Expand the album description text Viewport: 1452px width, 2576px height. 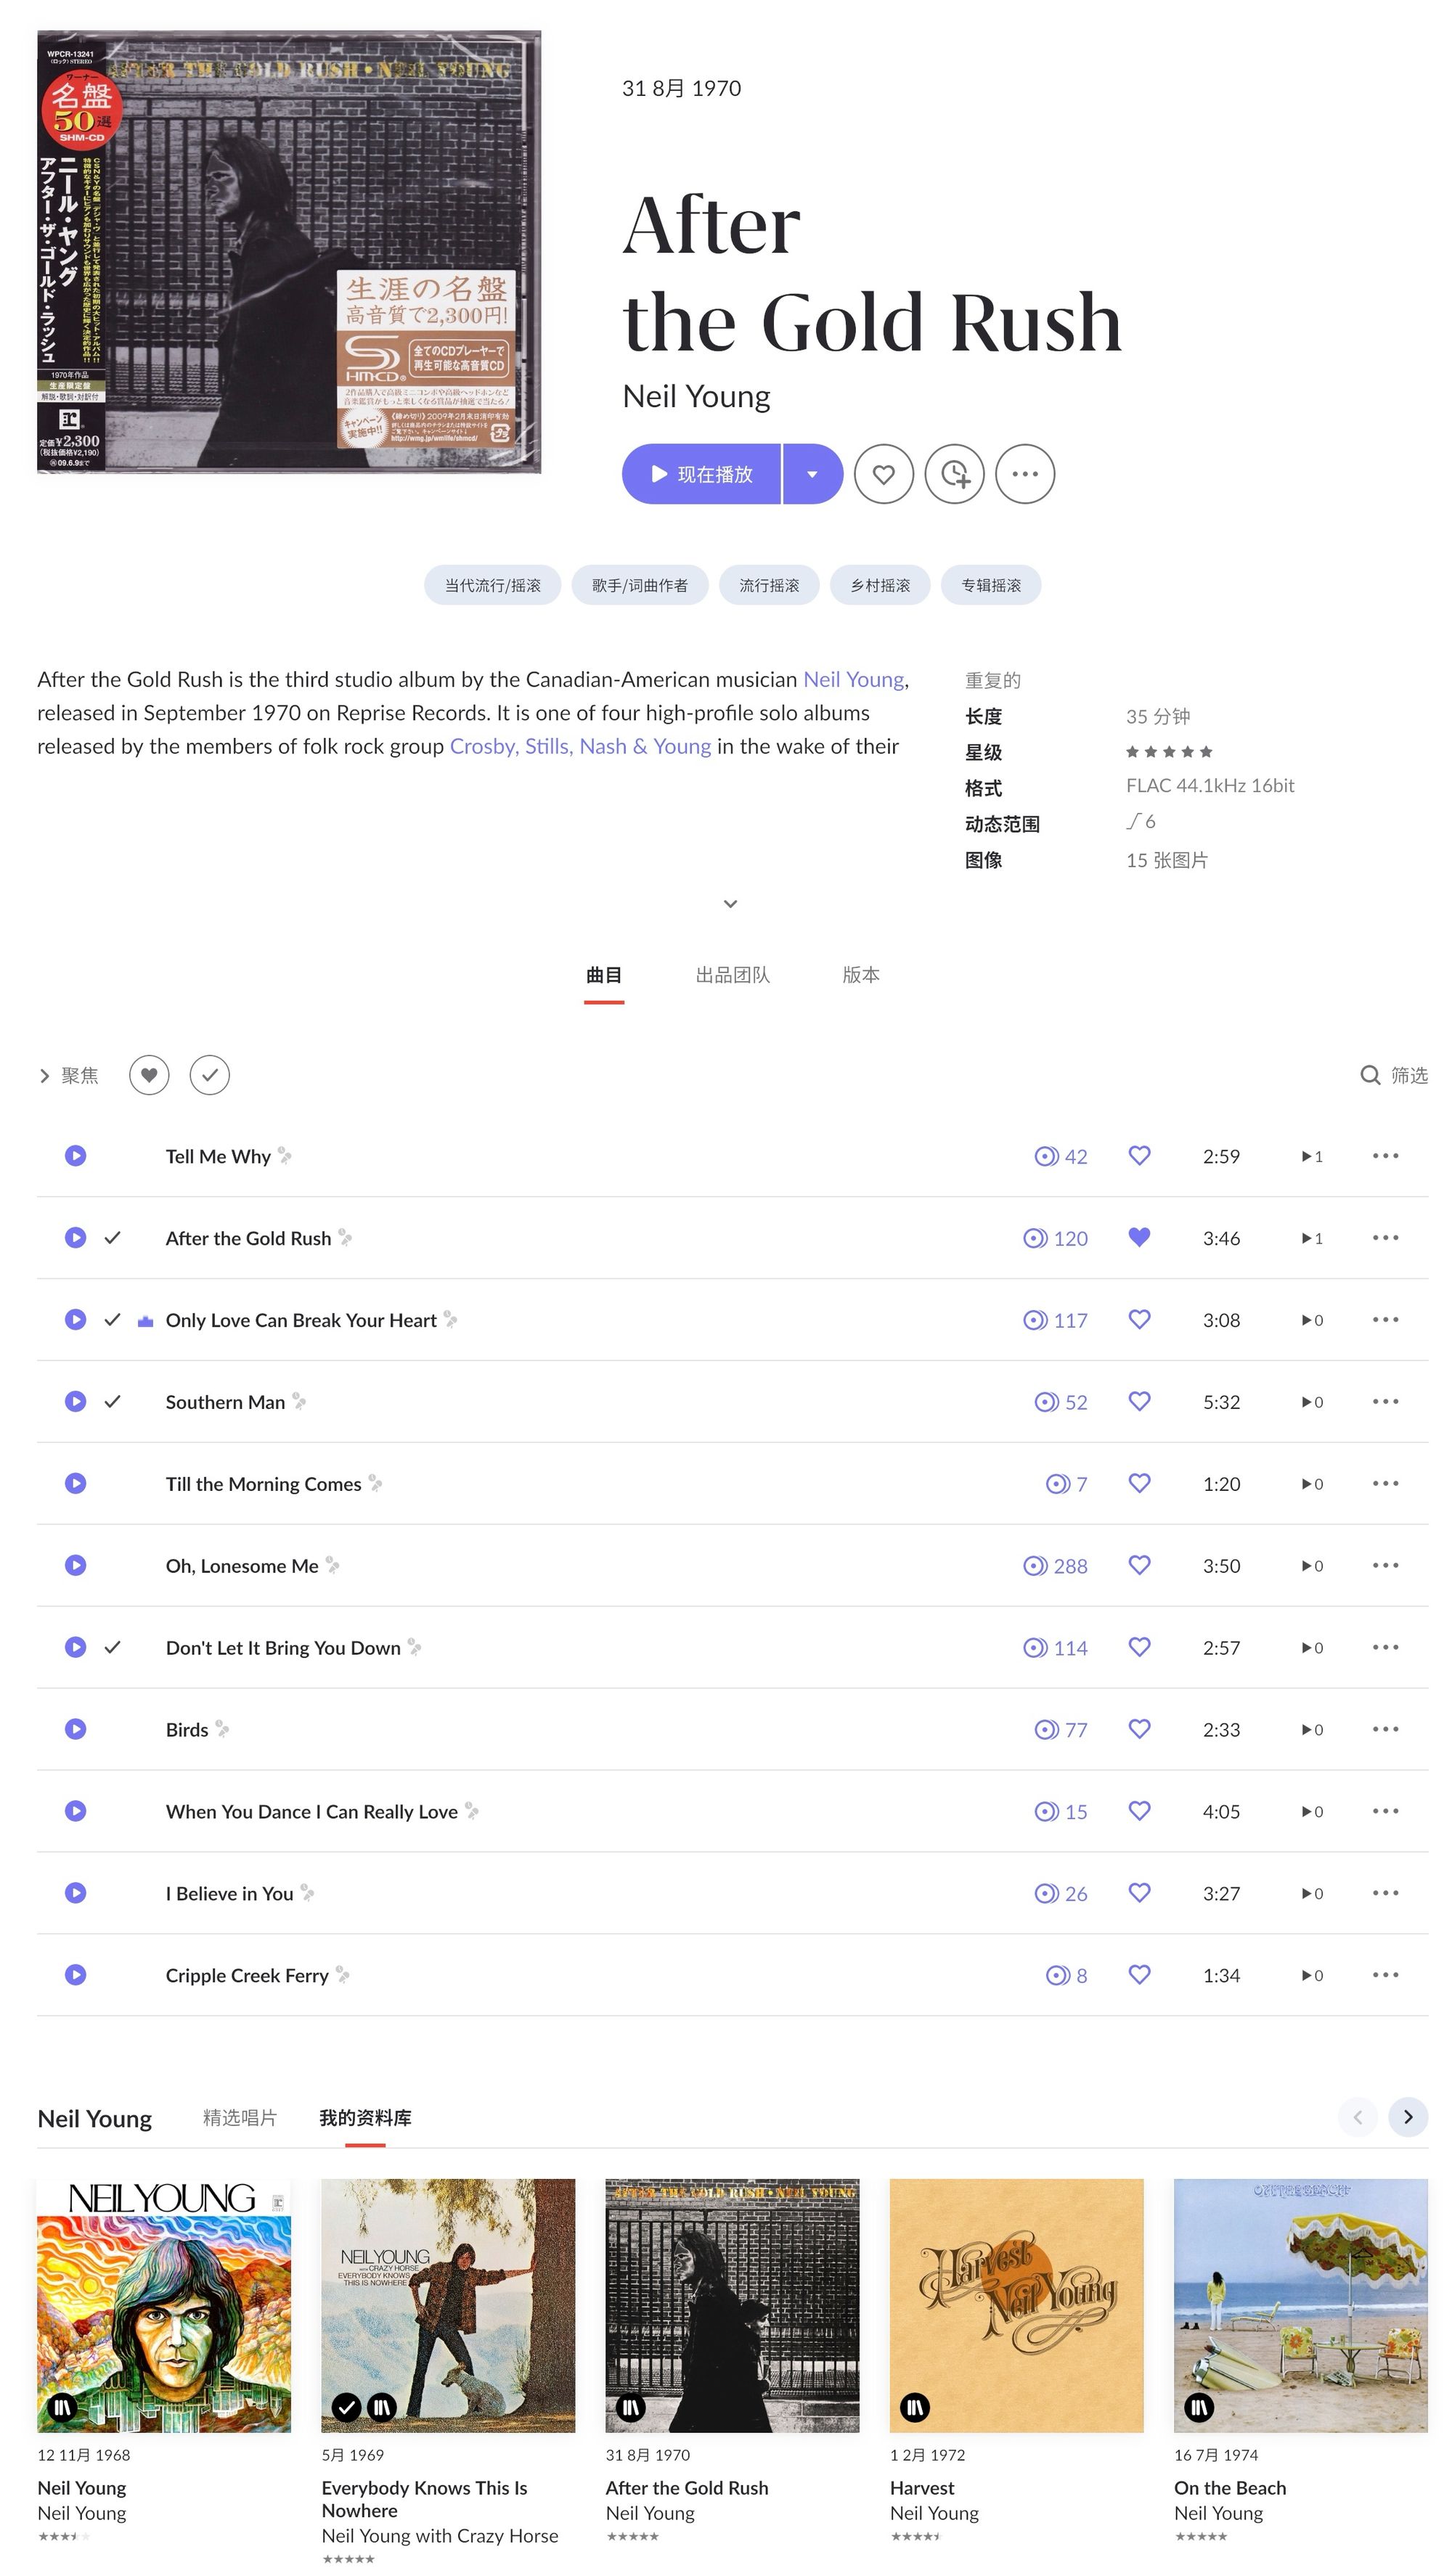coord(731,904)
